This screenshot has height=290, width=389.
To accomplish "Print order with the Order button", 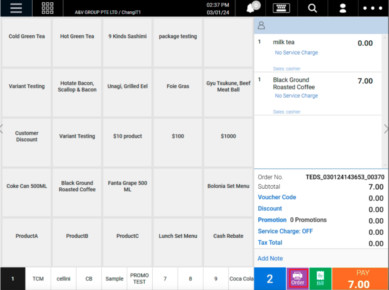I will point(298,279).
